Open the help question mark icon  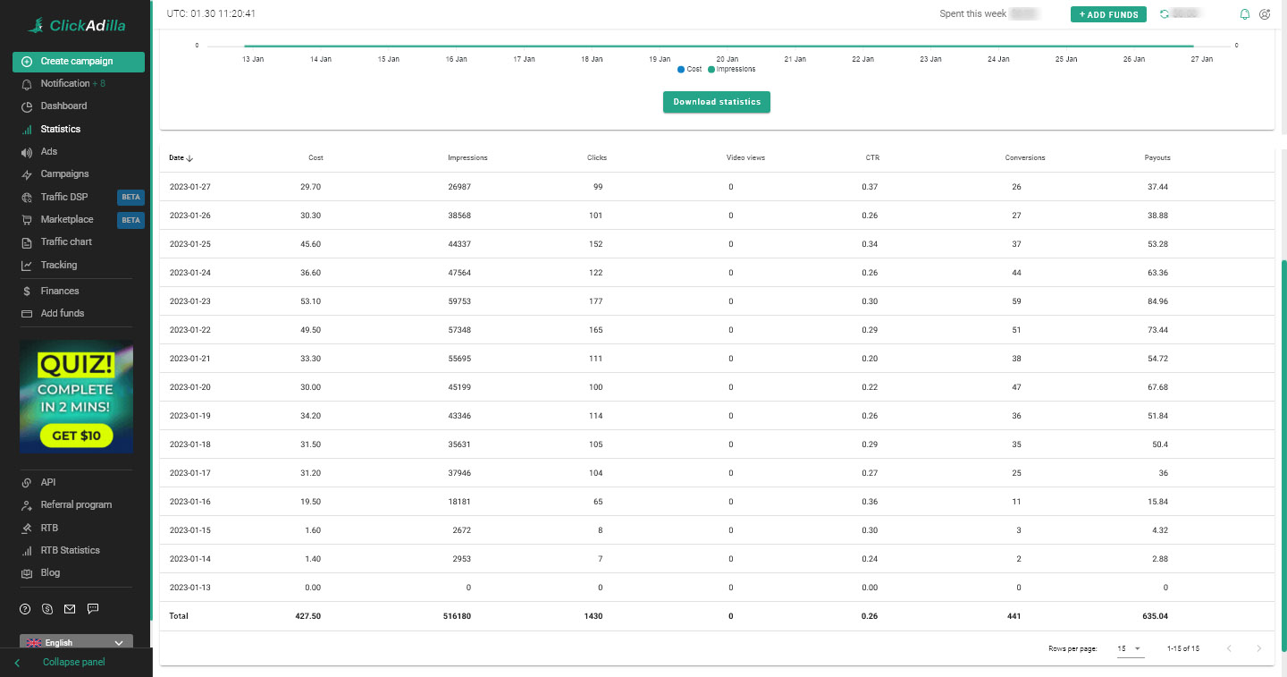click(x=24, y=609)
